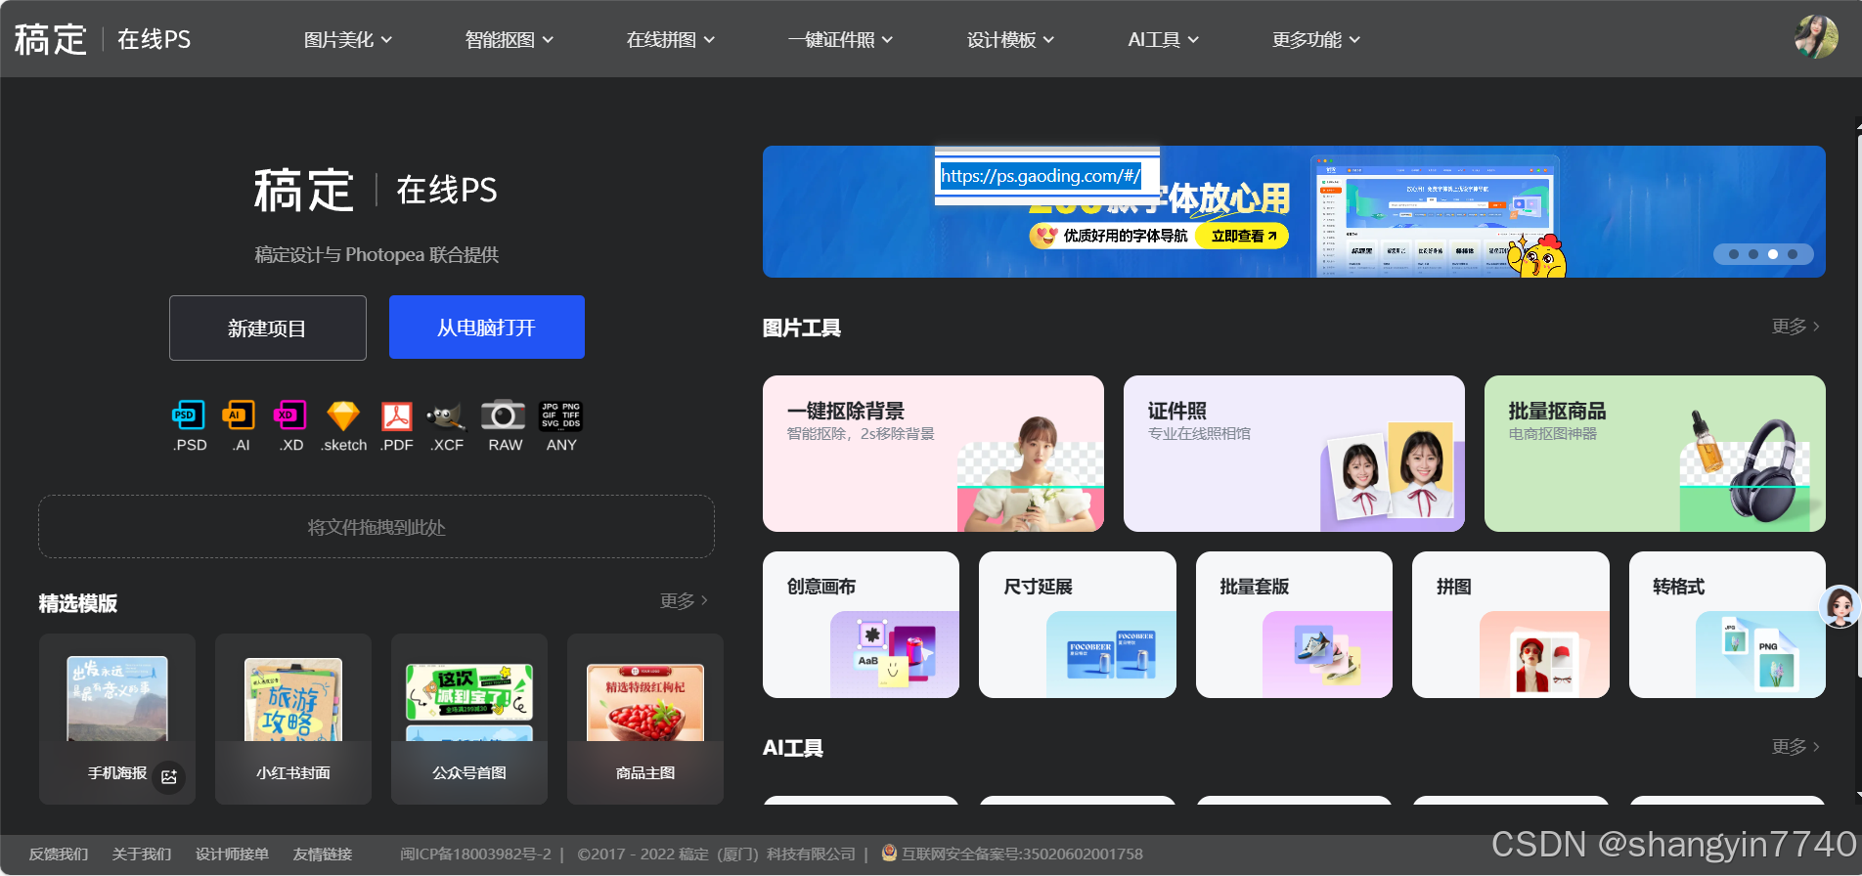Select the 小红书封面 template thumbnail
This screenshot has width=1862, height=876.
(293, 719)
